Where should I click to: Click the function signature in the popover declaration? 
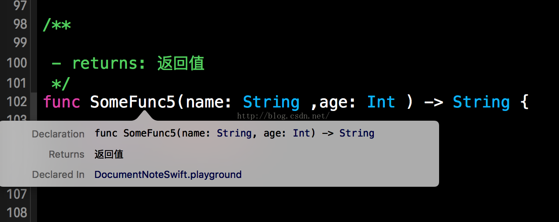point(234,133)
